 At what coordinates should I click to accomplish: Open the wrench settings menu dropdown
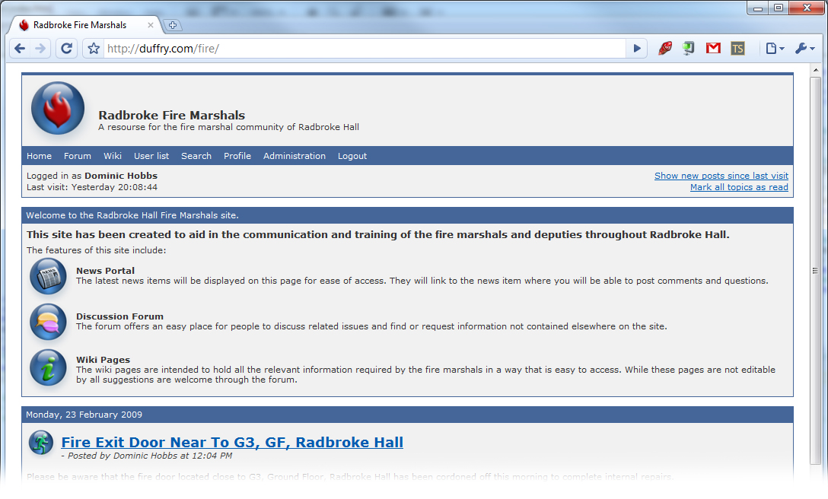click(804, 49)
